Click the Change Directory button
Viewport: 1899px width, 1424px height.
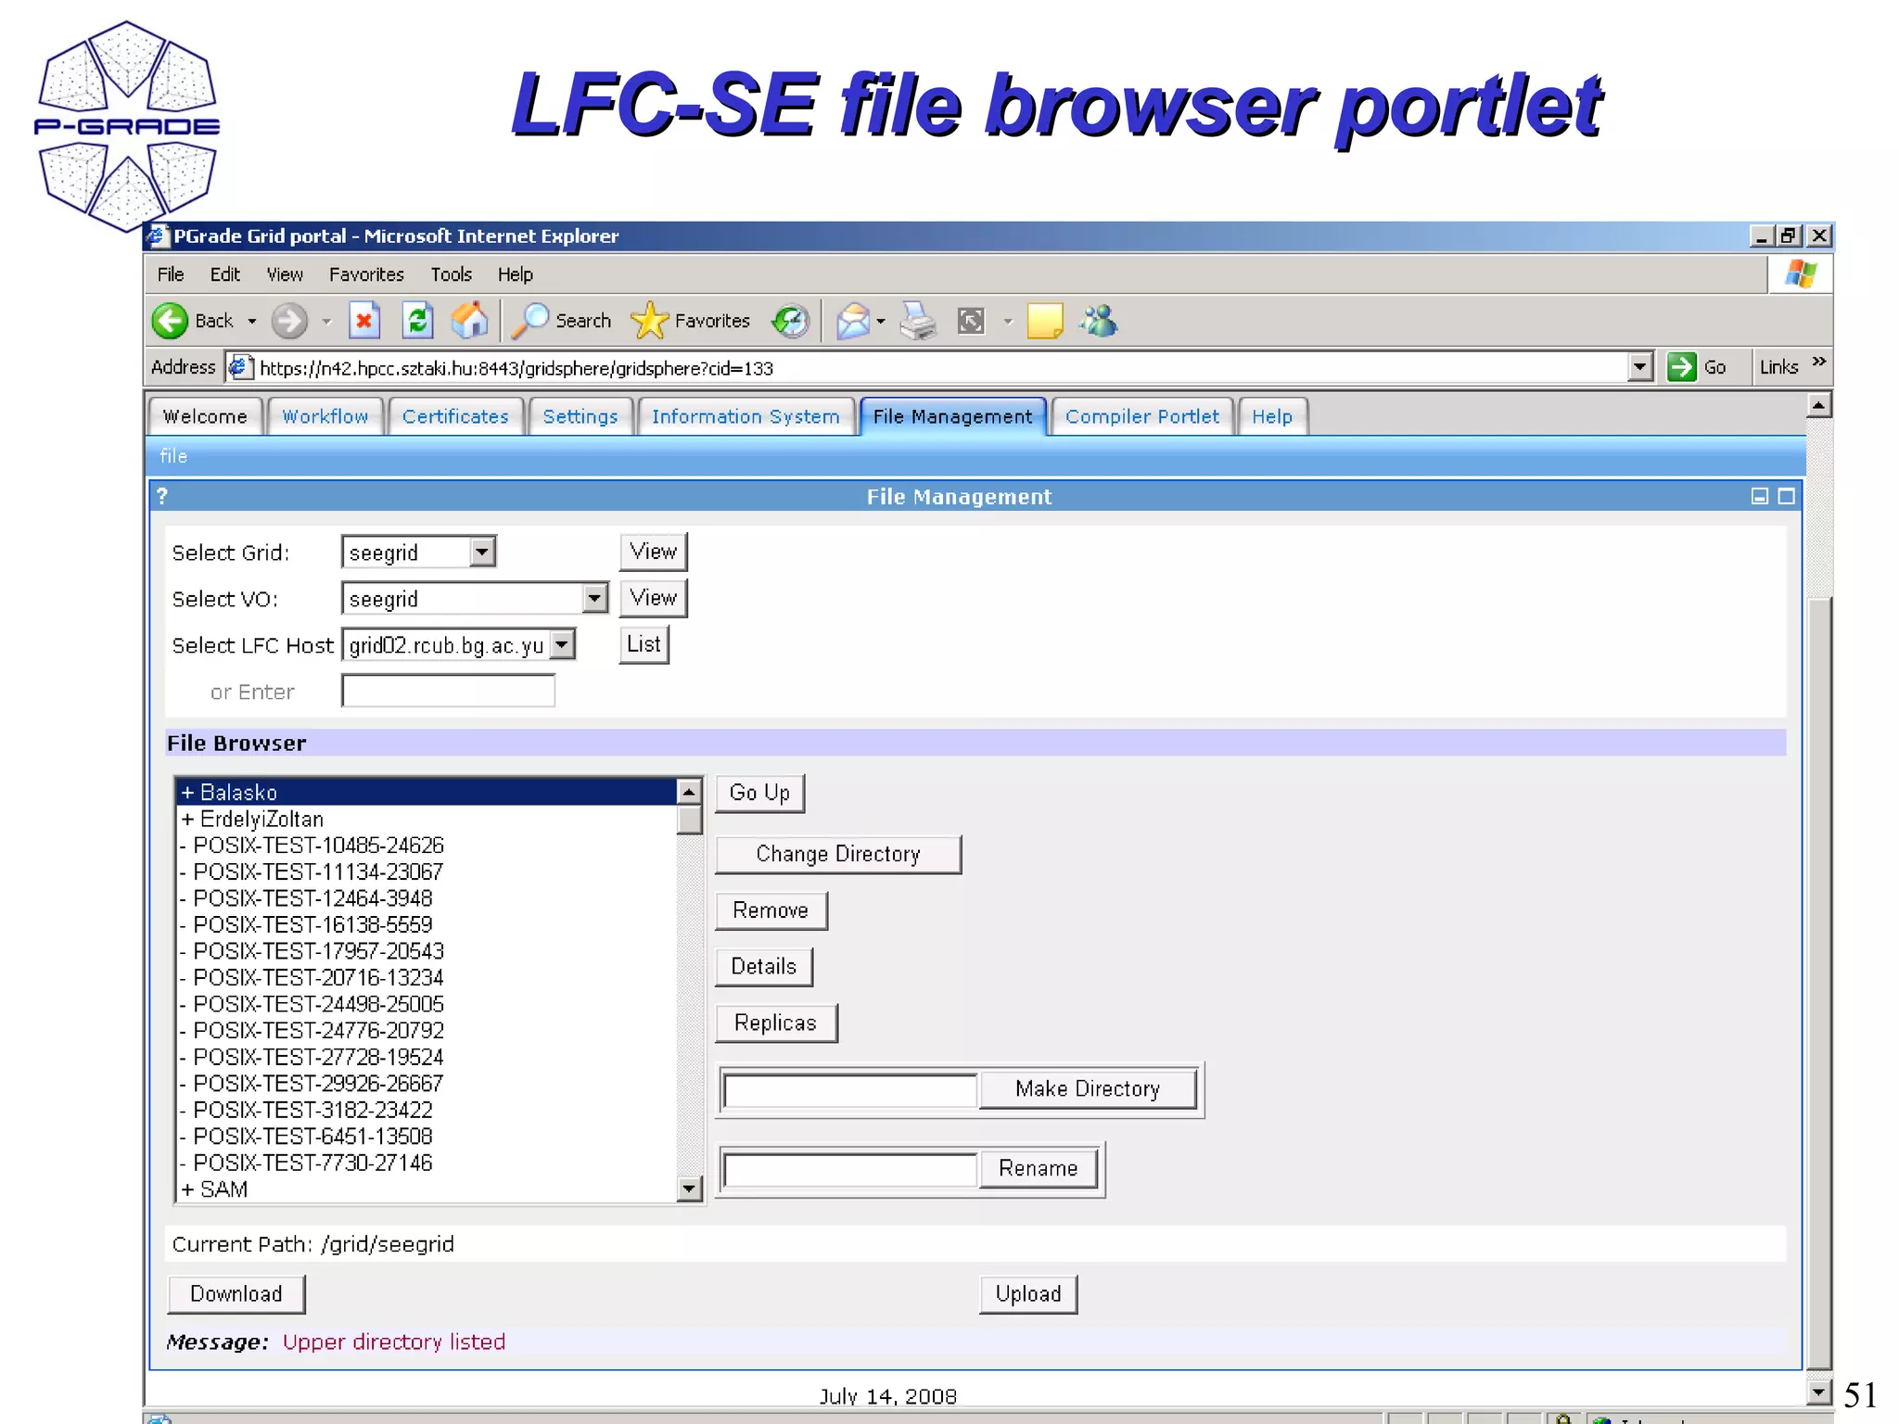pos(838,854)
